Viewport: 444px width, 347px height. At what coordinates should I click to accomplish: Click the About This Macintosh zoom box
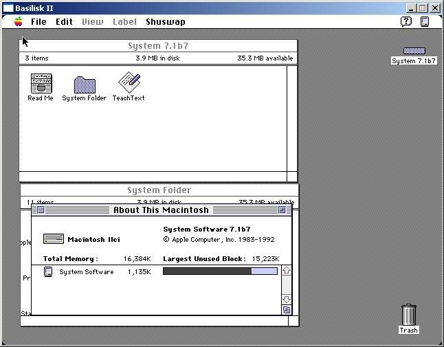(x=282, y=210)
